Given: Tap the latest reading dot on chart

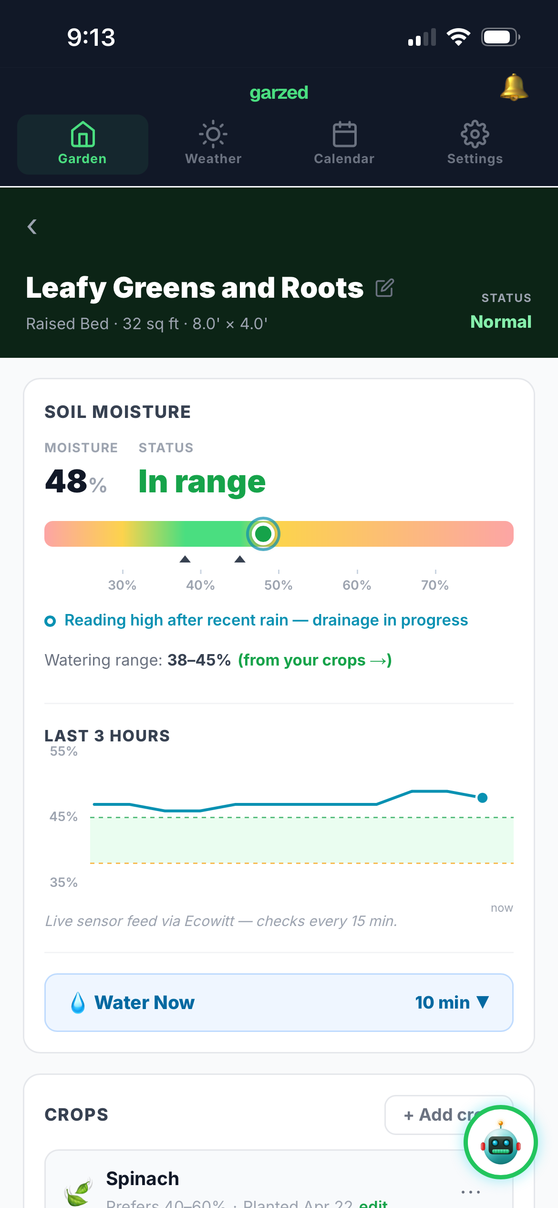Looking at the screenshot, I should pos(482,798).
